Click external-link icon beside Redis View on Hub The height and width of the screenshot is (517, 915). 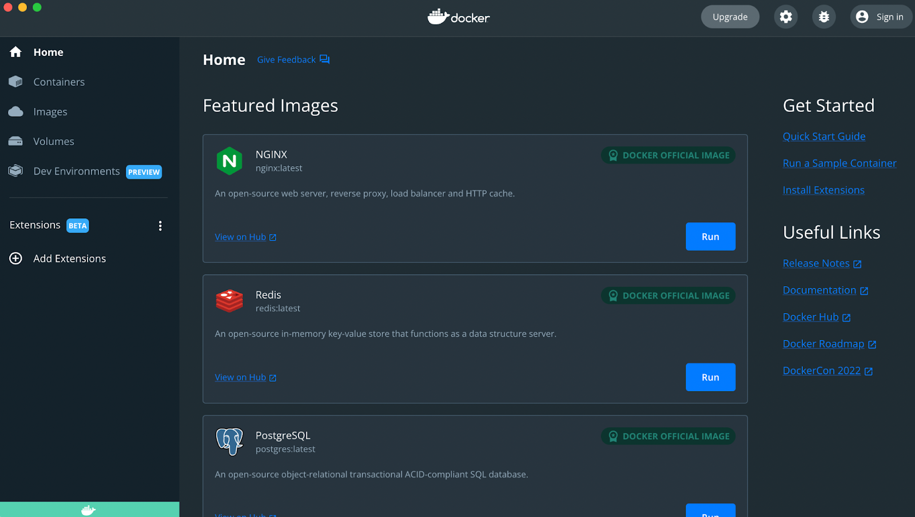click(x=273, y=378)
